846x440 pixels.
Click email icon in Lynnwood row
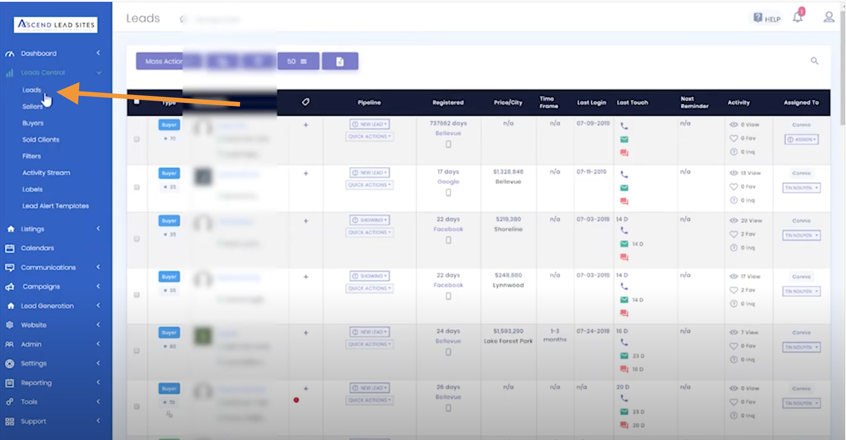(624, 300)
